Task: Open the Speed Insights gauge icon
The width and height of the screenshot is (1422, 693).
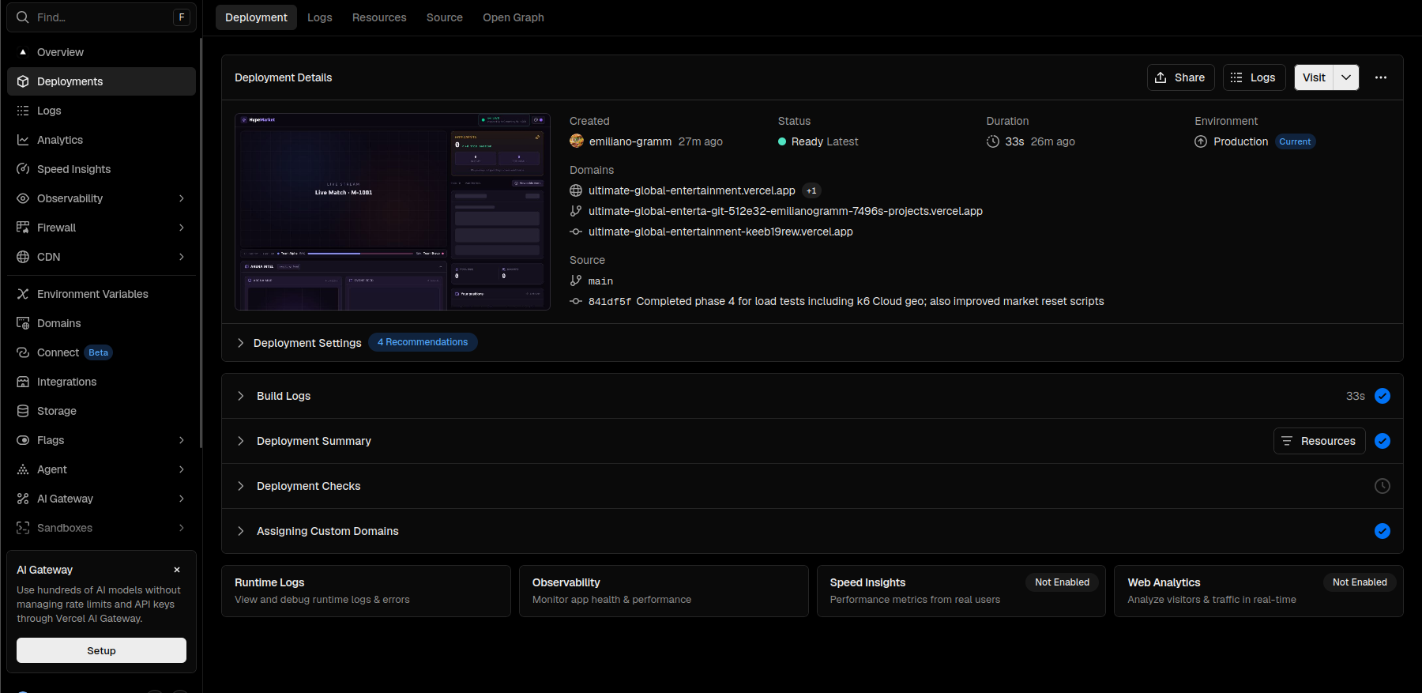Action: tap(23, 169)
